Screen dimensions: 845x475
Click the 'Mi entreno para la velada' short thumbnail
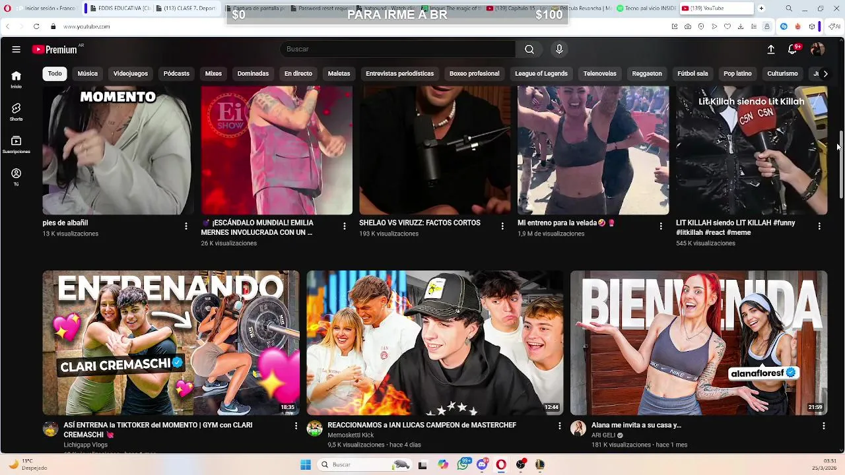click(593, 150)
